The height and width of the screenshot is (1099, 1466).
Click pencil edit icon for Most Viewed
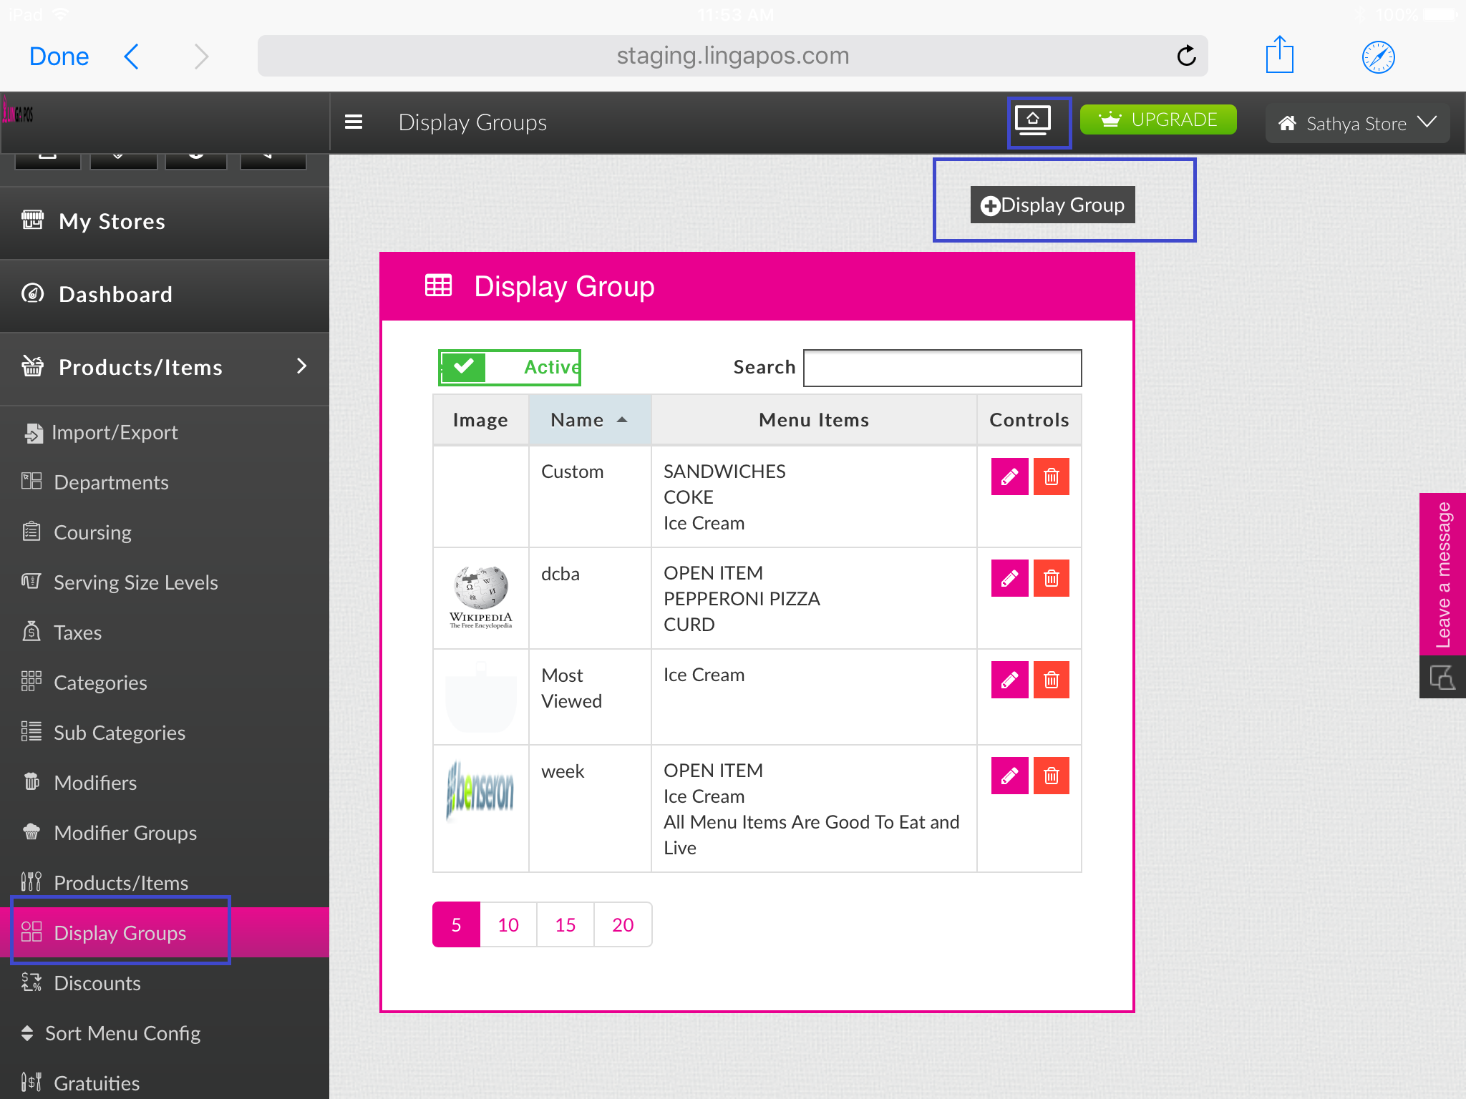pyautogui.click(x=1009, y=680)
